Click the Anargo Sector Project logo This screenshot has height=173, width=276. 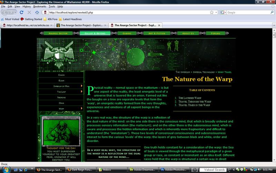click(x=59, y=54)
